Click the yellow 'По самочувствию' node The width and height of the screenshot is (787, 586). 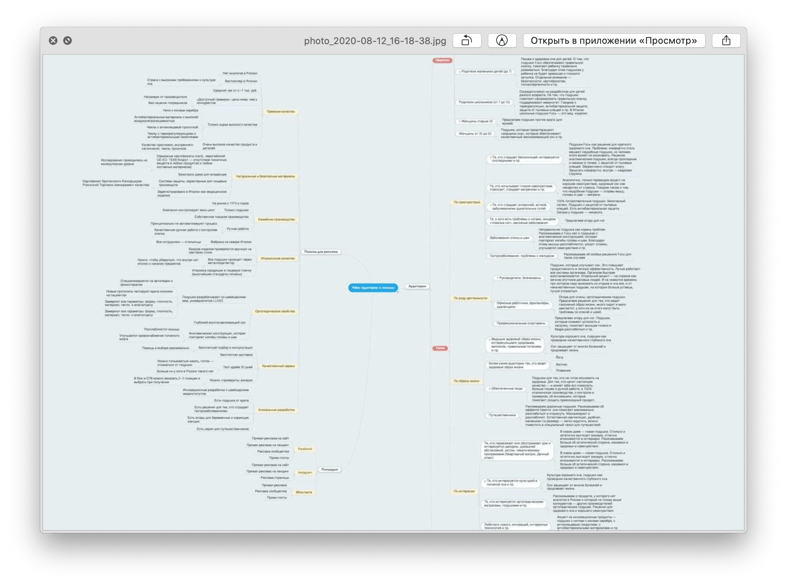[466, 202]
